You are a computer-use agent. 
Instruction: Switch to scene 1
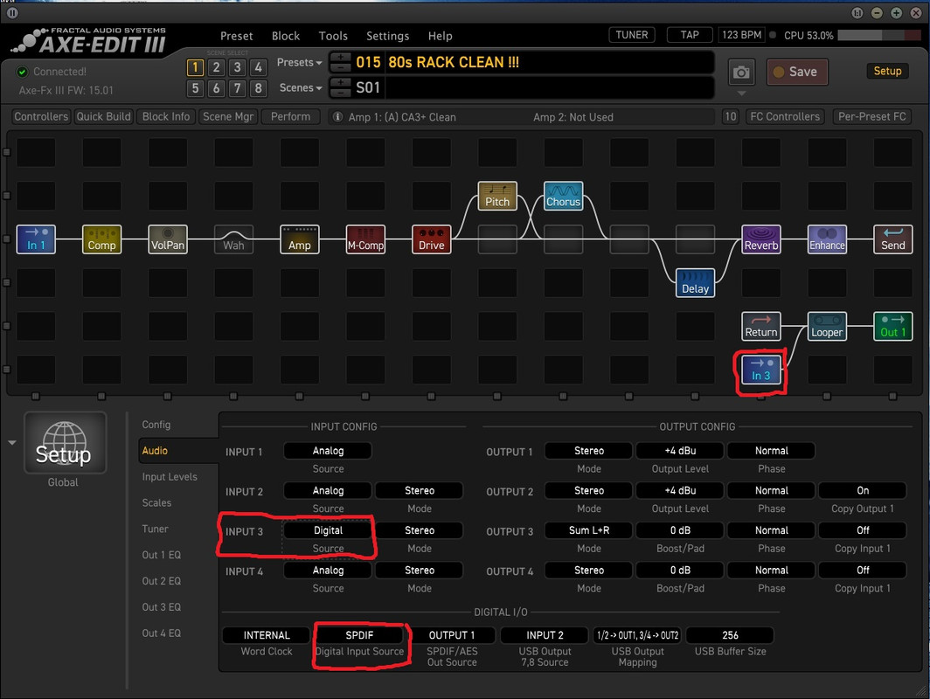(195, 67)
